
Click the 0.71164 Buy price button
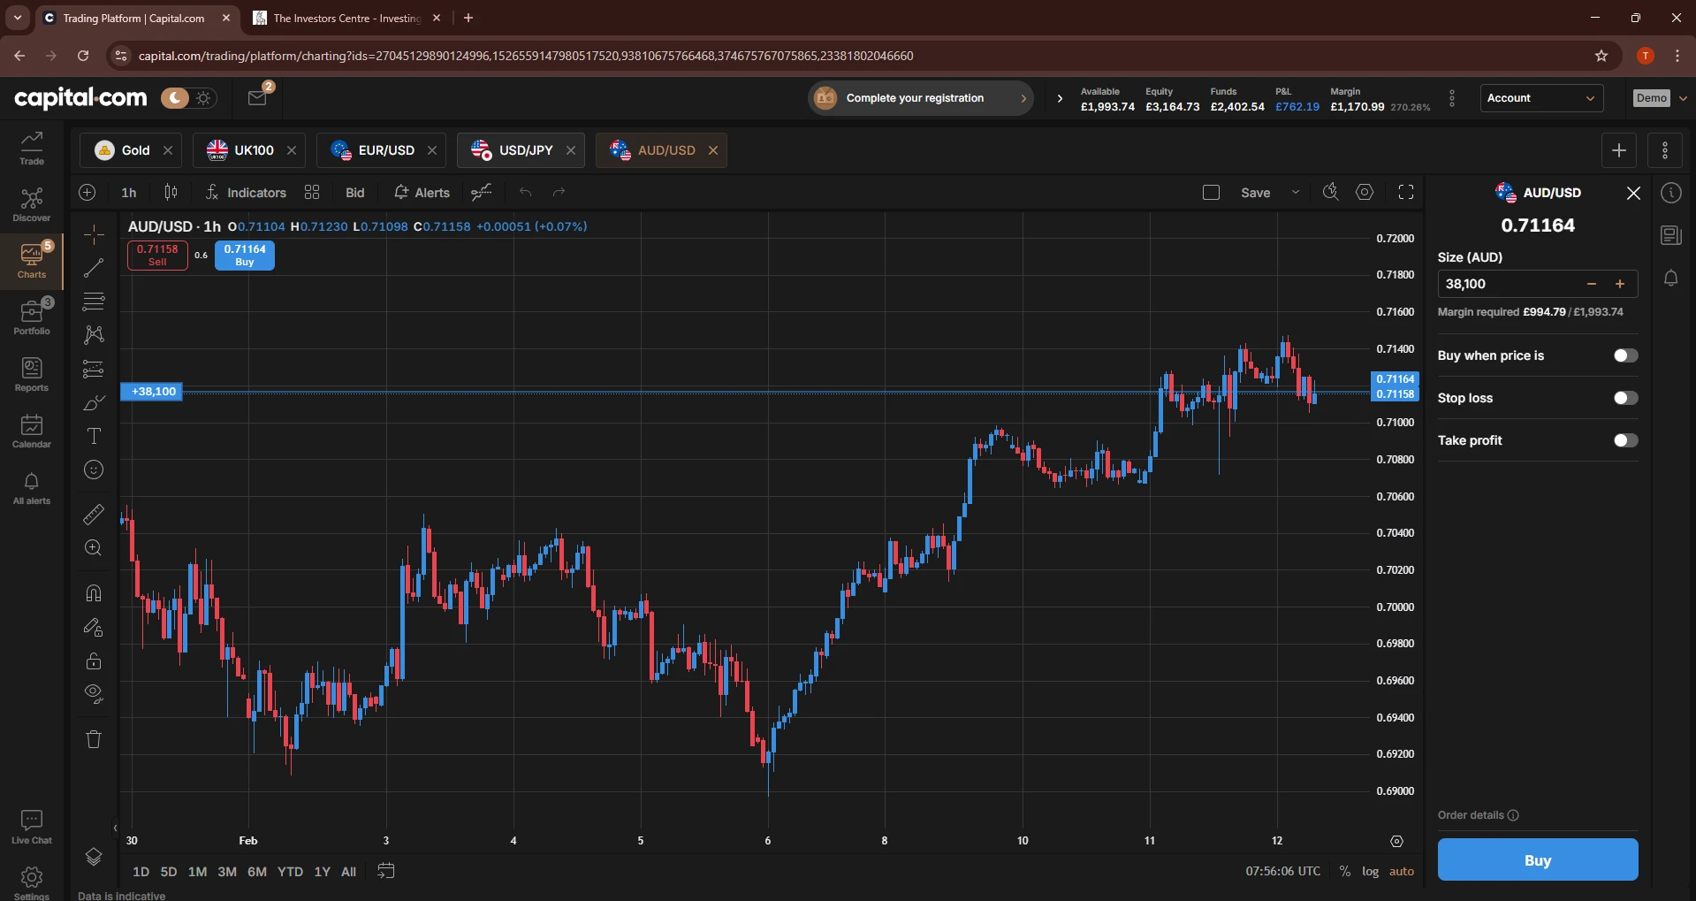245,255
